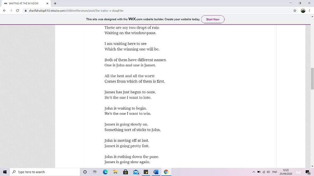The width and height of the screenshot is (314, 176).
Task: Switch to Microsoft Word on taskbar
Action: point(156,172)
